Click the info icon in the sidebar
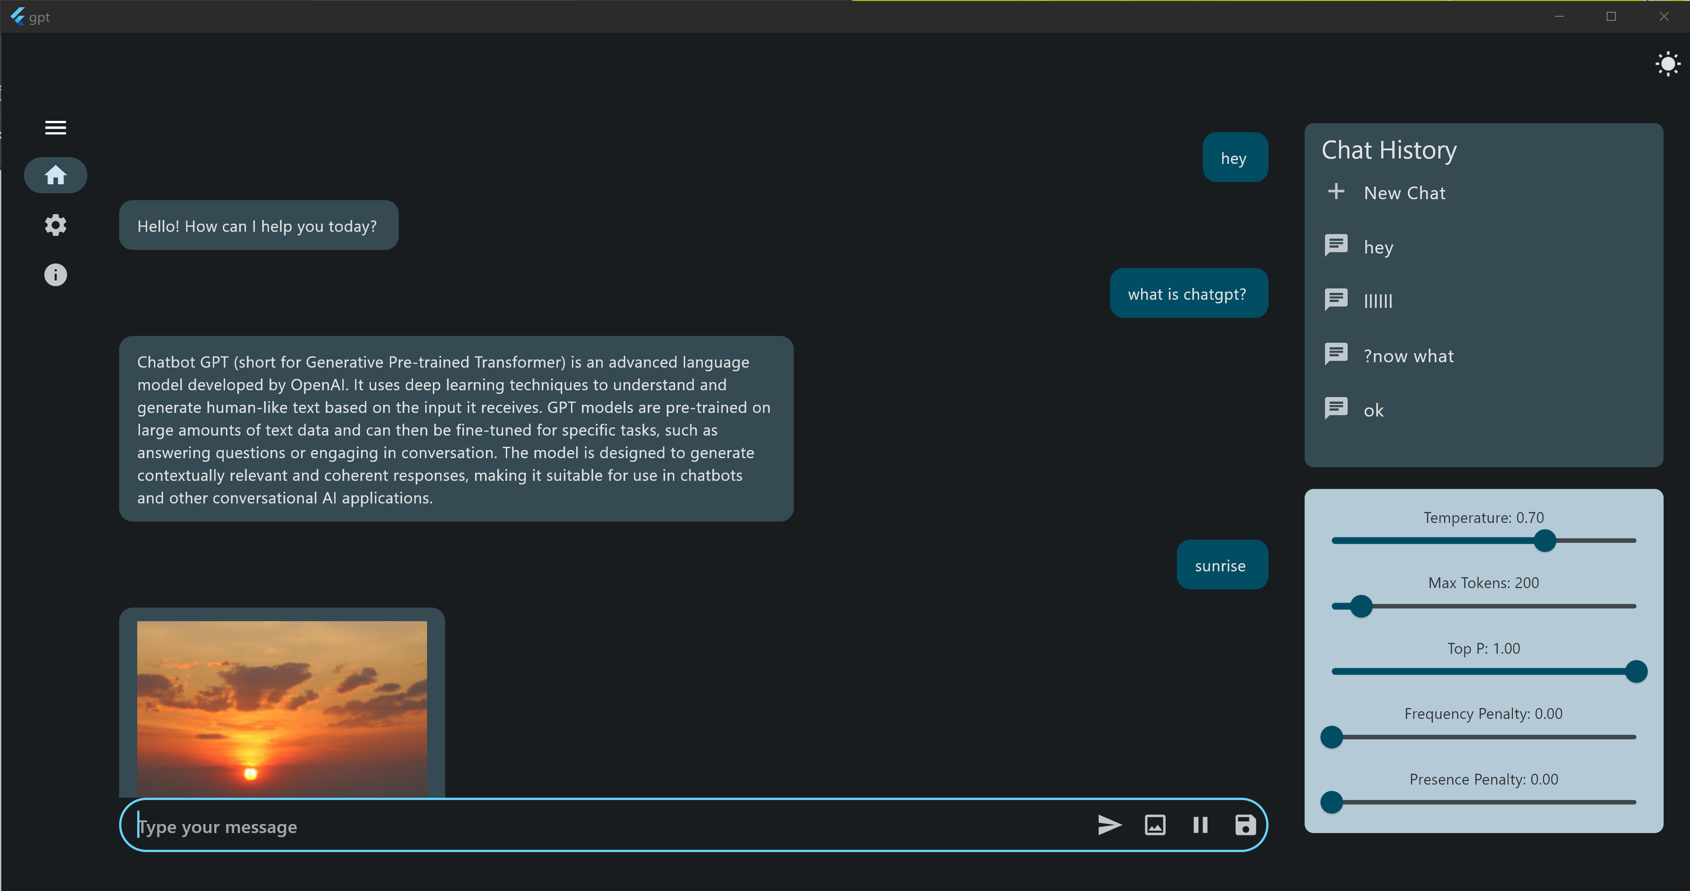The width and height of the screenshot is (1690, 891). pyautogui.click(x=55, y=275)
